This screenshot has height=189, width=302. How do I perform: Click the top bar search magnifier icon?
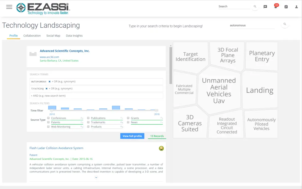[x=255, y=6]
